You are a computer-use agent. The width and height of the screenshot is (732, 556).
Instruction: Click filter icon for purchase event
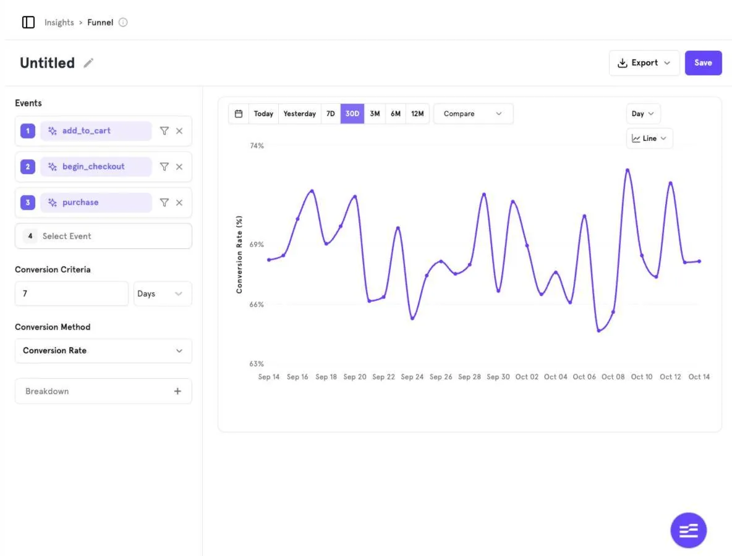click(x=164, y=203)
